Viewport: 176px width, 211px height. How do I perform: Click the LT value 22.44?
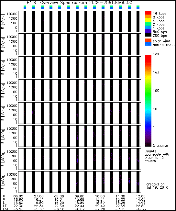tap(79, 206)
